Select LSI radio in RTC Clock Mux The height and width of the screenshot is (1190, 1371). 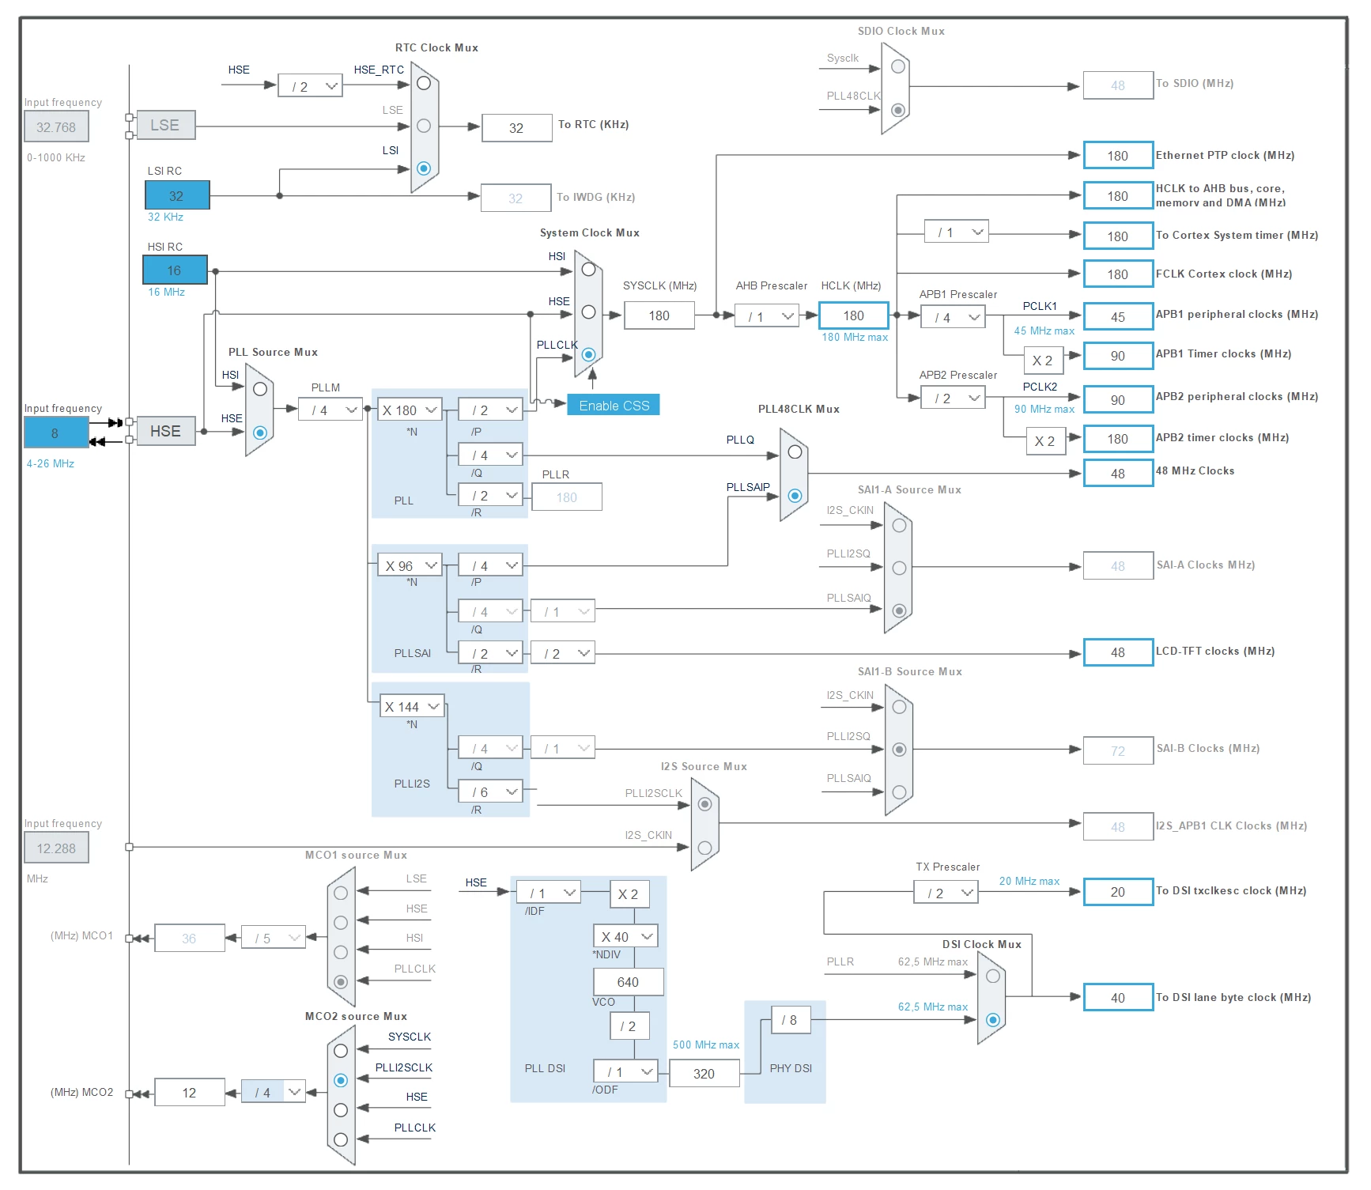click(x=424, y=168)
